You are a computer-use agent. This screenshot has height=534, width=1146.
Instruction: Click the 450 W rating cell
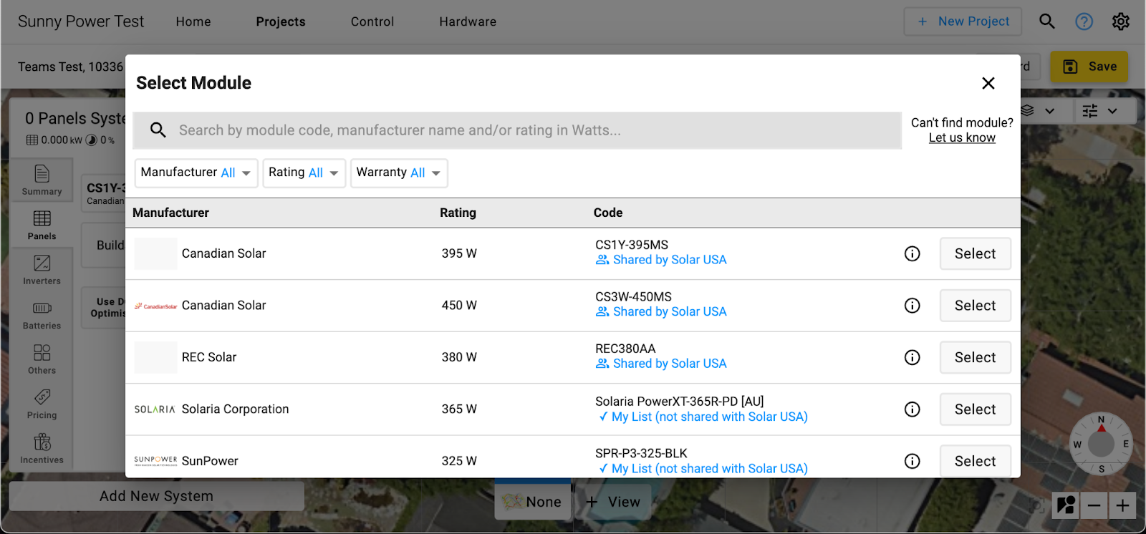coord(459,306)
